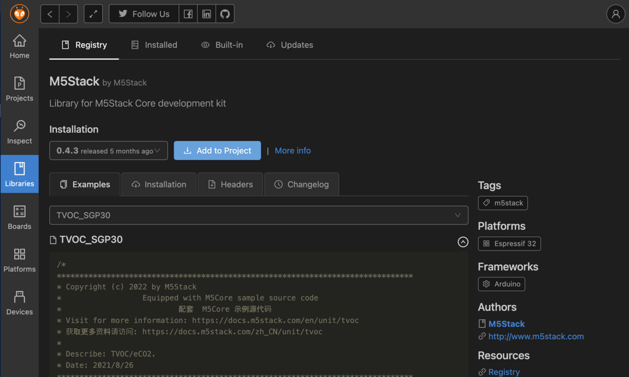The image size is (629, 377).
Task: Switch to the Installed tab
Action: [154, 45]
